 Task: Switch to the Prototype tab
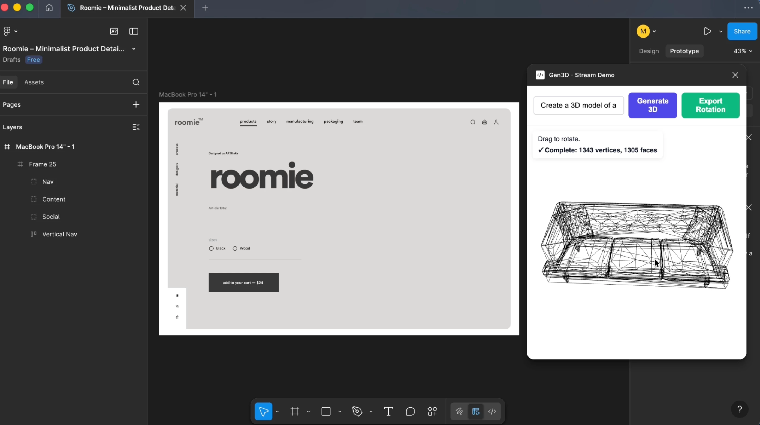coord(684,51)
